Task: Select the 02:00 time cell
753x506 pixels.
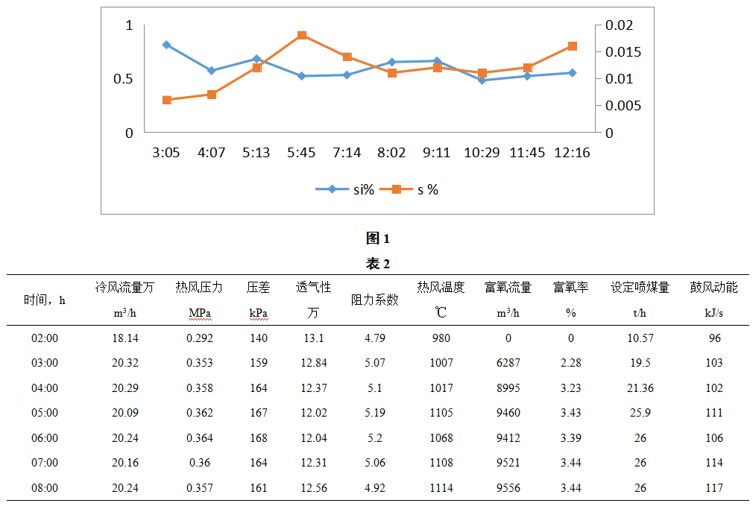Action: (45, 338)
